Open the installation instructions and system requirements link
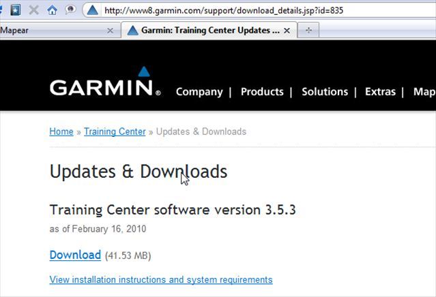Viewport: 436px width, 297px height. click(161, 279)
